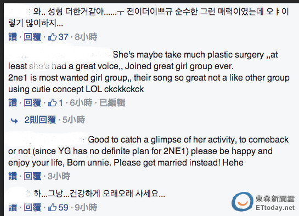The height and width of the screenshot is (216, 299).
Task: Reply to the Bom unnie comment via 回覆
Action: (32, 176)
